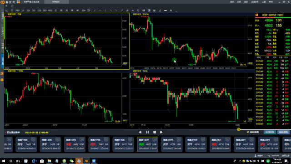
Task: Open comment icon on the 4728 card
Action: (179, 139)
